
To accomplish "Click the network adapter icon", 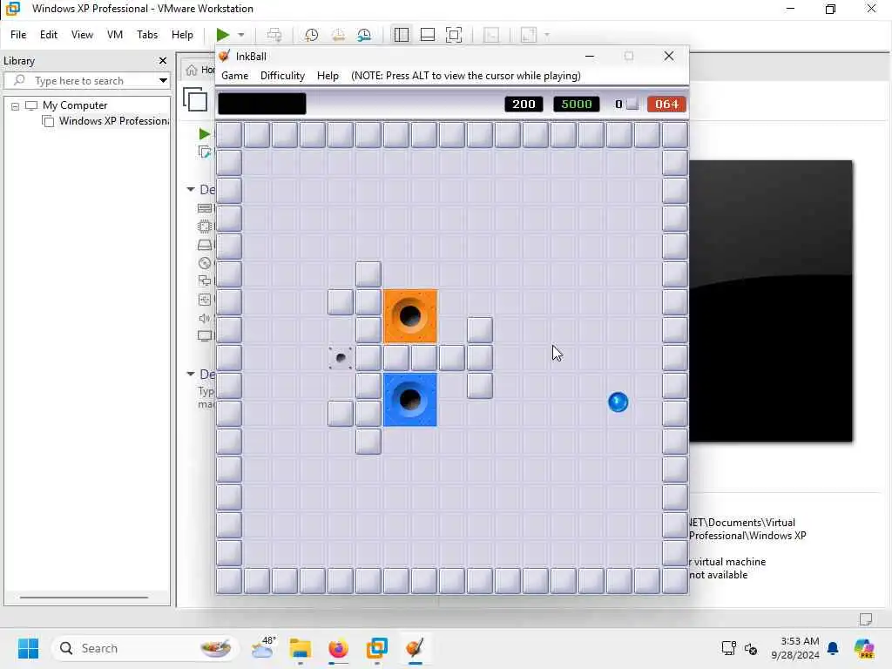I will tap(205, 281).
